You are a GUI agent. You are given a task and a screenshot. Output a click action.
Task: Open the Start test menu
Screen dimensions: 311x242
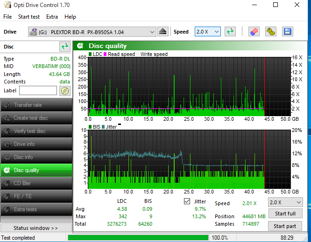coord(29,17)
